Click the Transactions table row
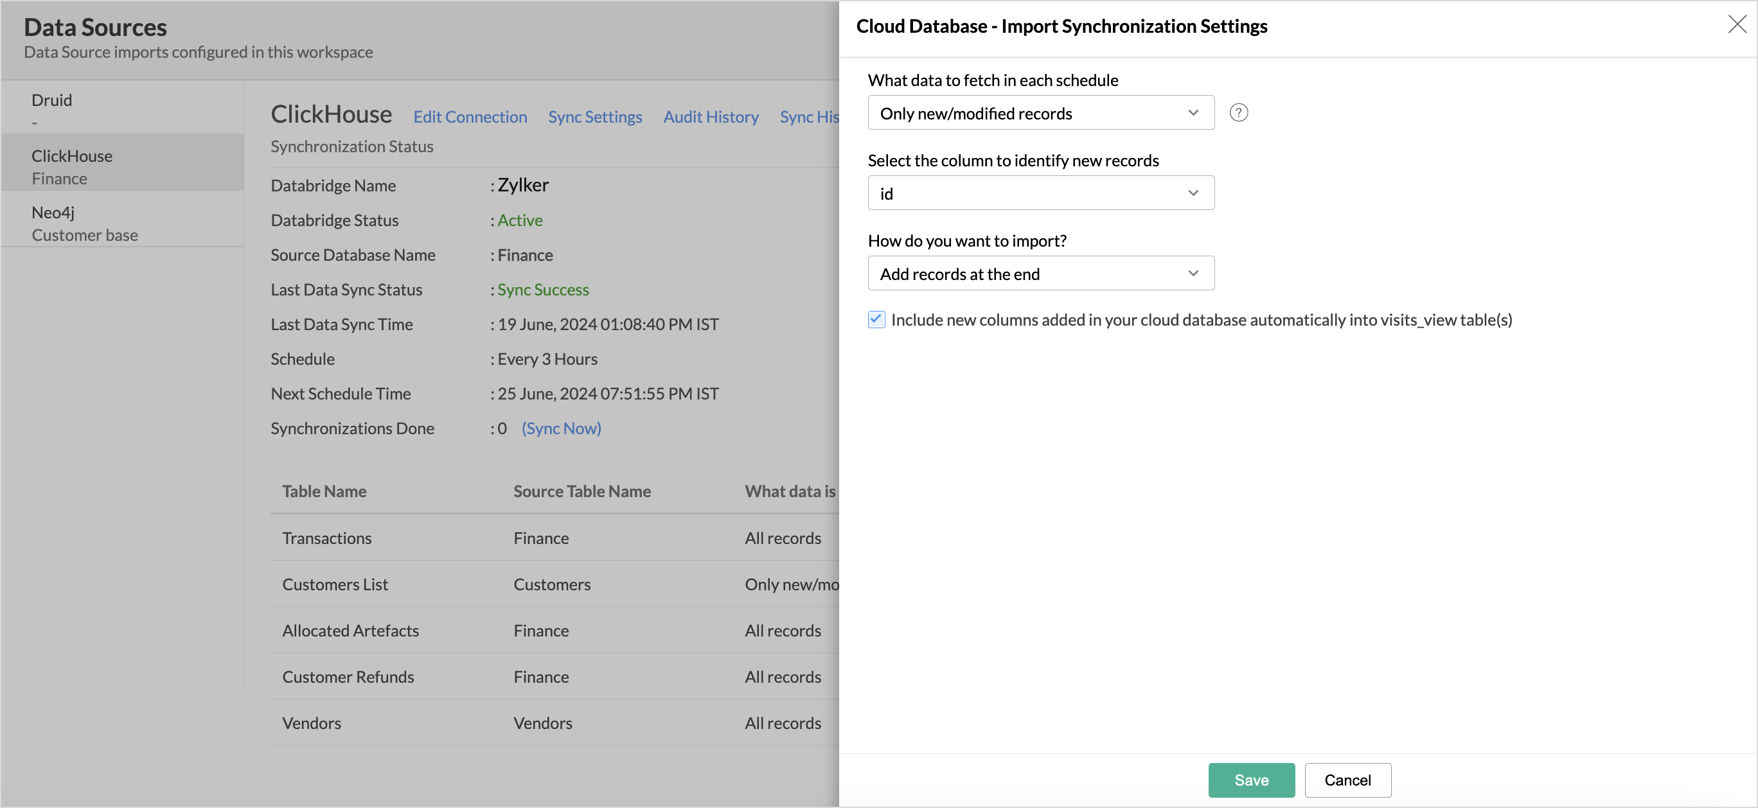The width and height of the screenshot is (1758, 808). point(327,538)
